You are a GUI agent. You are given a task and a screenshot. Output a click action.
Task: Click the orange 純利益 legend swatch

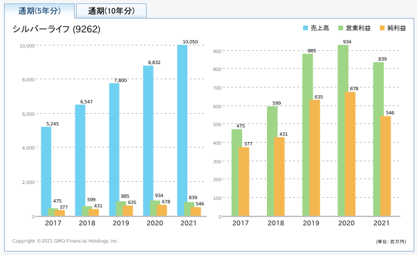coord(382,28)
